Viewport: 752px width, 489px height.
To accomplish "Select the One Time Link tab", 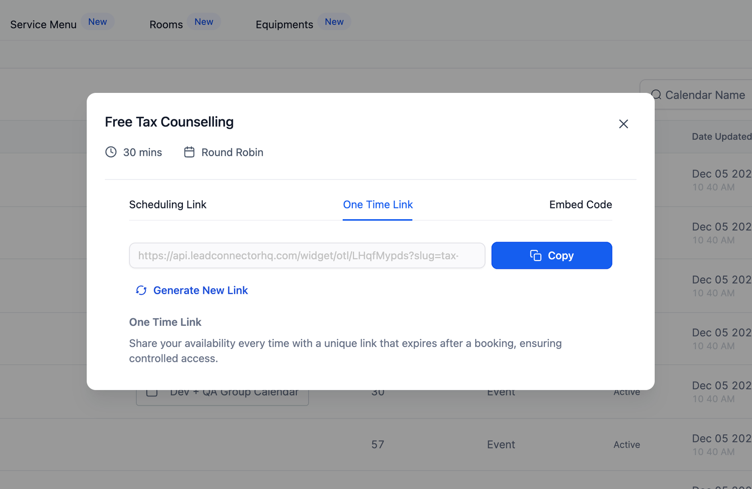I will 377,205.
